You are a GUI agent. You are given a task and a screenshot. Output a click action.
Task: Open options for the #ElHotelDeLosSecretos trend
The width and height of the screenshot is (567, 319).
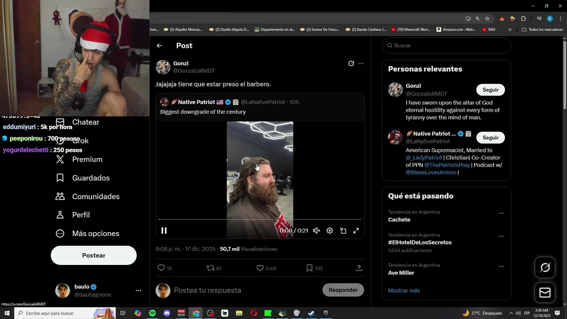[501, 236]
